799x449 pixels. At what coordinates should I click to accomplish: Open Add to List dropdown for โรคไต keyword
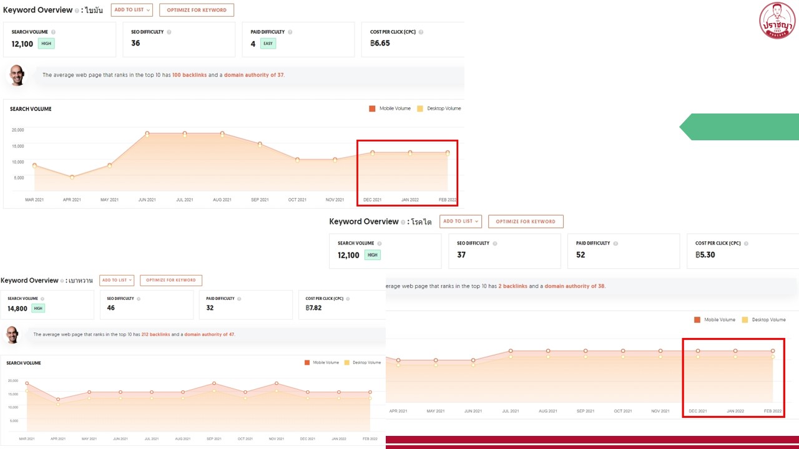click(x=460, y=221)
